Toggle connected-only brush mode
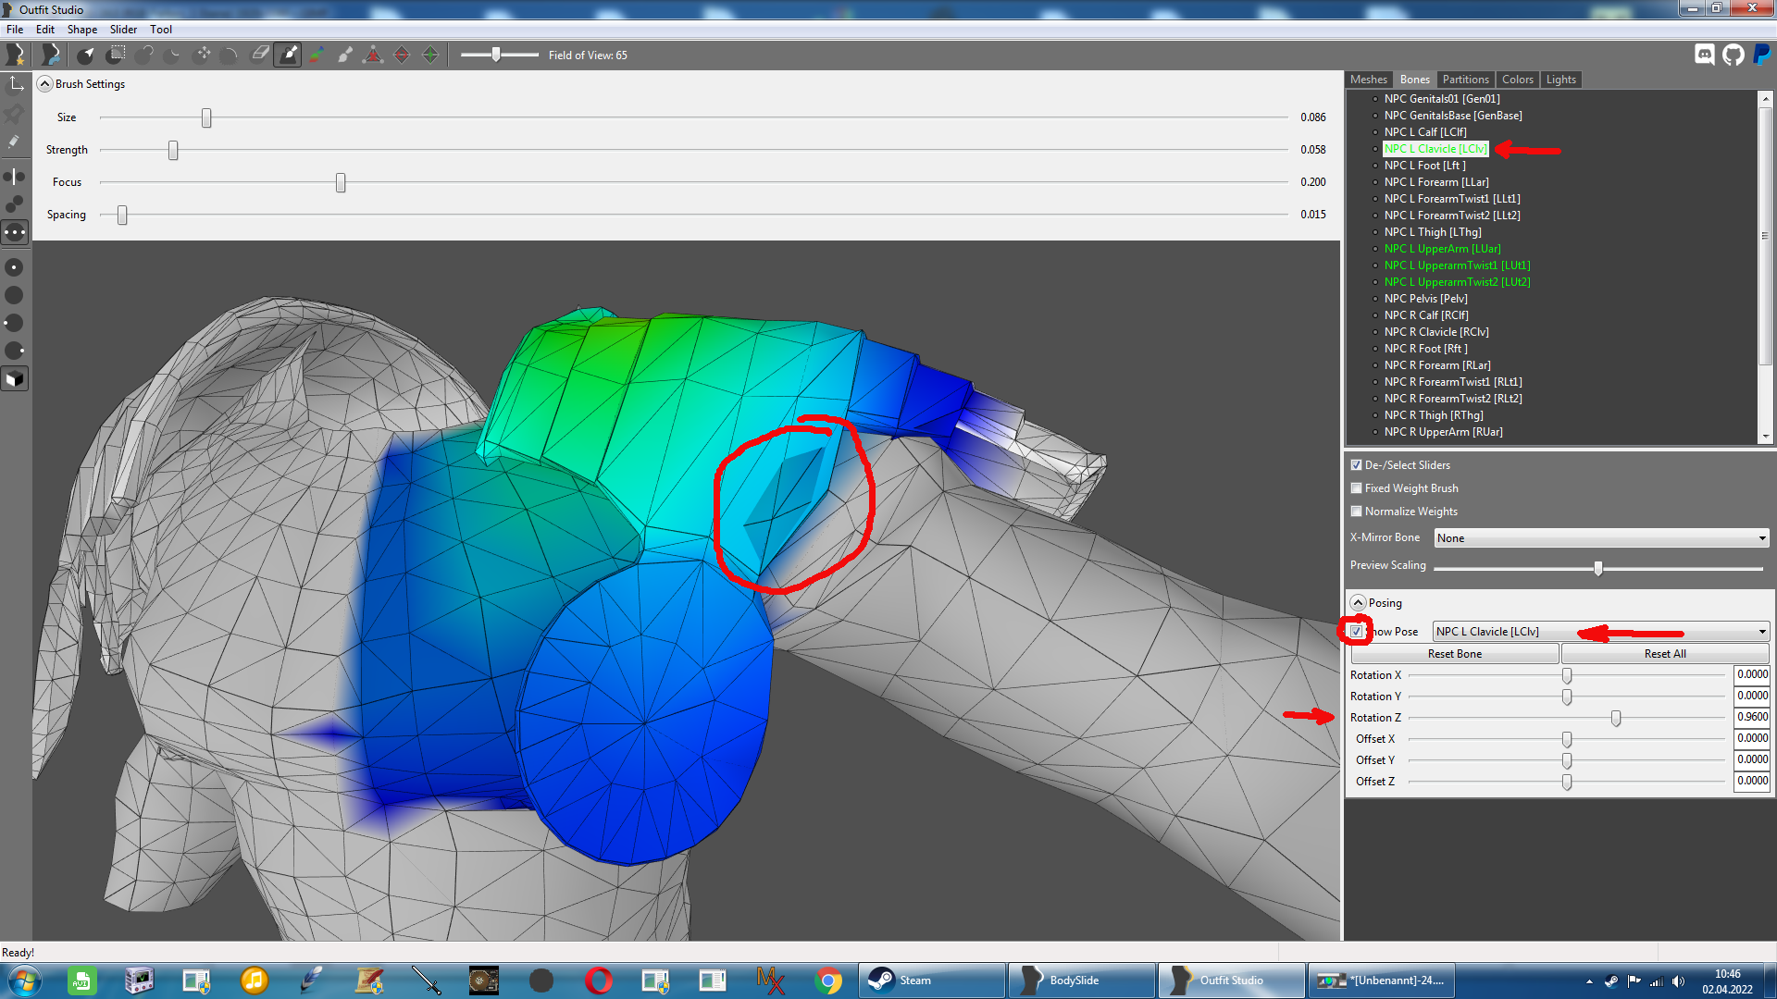 pos(15,203)
